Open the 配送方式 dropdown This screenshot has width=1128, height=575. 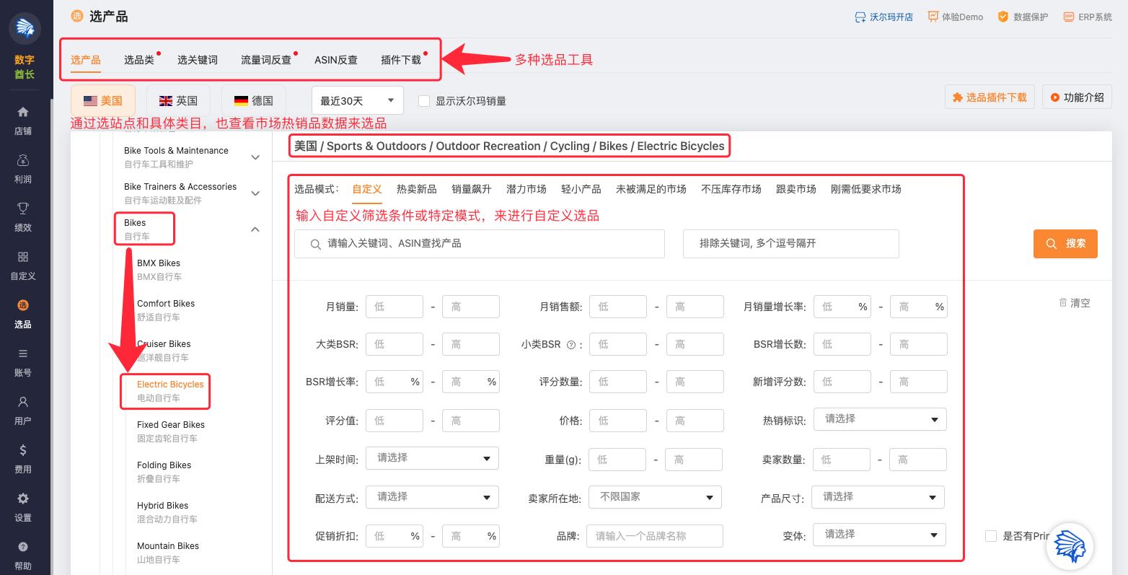click(x=432, y=496)
